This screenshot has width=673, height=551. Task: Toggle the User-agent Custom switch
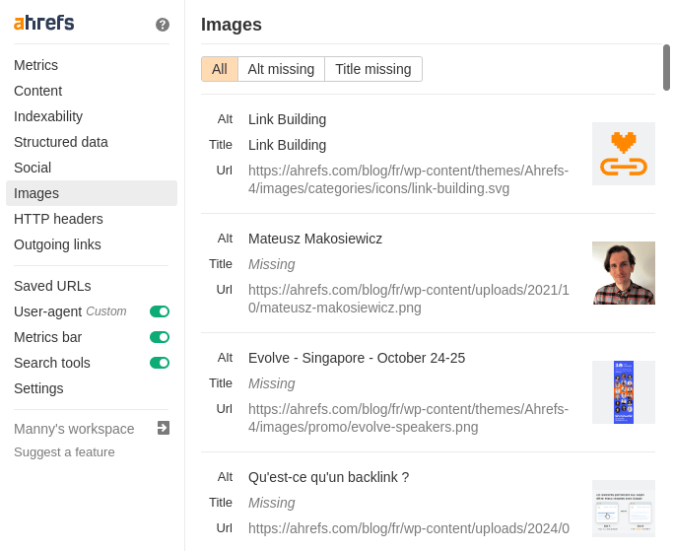(160, 311)
